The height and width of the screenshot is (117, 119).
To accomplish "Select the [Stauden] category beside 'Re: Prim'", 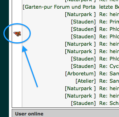I will pyautogui.click(x=83, y=22).
